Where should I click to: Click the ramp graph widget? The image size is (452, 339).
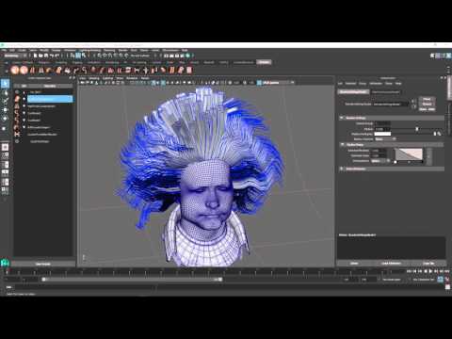[x=409, y=154]
